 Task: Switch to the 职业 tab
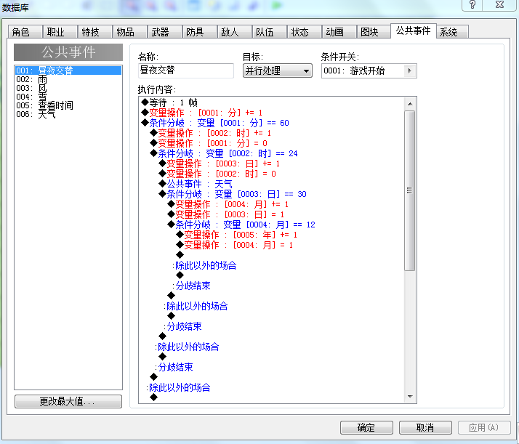pyautogui.click(x=60, y=32)
